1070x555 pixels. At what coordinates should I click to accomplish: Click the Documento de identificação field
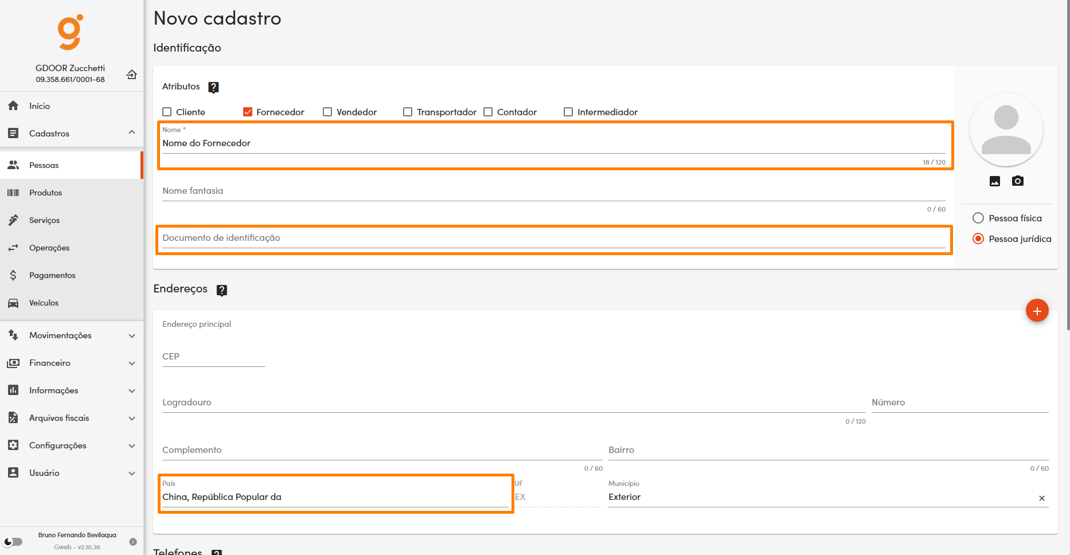click(x=554, y=238)
